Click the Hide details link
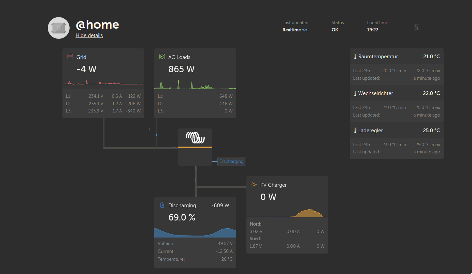Viewport: 472px width, 274px height. (89, 35)
